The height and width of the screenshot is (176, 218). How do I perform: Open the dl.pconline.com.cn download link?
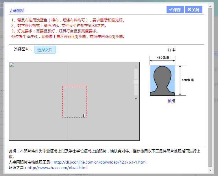tap(100, 162)
